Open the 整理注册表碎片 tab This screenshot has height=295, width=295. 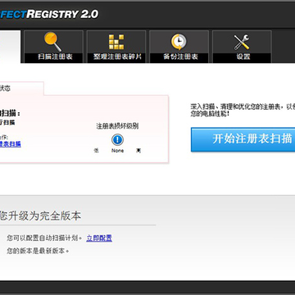click(x=116, y=47)
